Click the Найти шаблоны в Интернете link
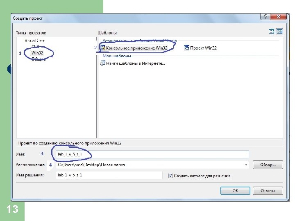295x221 pixels. point(136,63)
